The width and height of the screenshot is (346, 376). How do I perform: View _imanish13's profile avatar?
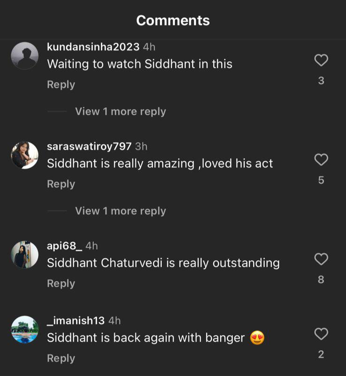tap(25, 330)
